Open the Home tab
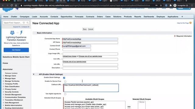 pyautogui.click(x=6, y=17)
